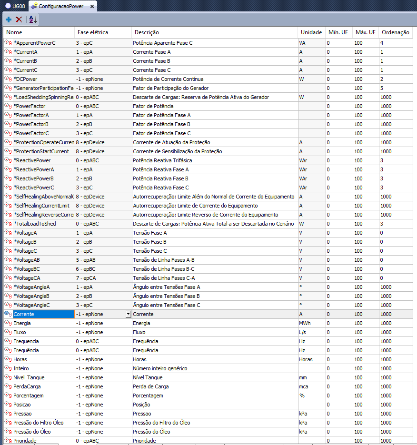
Task: Click the Máx. UE column header
Action: coord(366,32)
